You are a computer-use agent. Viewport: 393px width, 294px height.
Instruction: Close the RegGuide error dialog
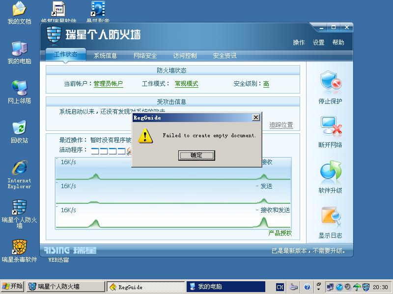tap(255, 118)
